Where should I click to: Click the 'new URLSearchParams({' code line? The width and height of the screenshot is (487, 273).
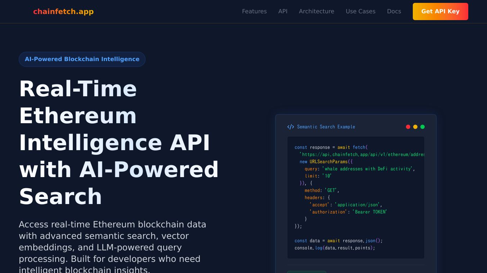[326, 162]
